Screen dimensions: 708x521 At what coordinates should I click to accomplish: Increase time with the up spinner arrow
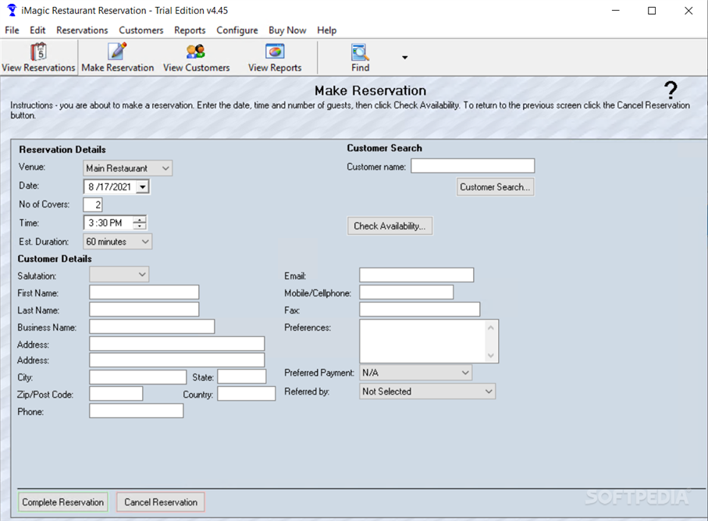pyautogui.click(x=140, y=219)
